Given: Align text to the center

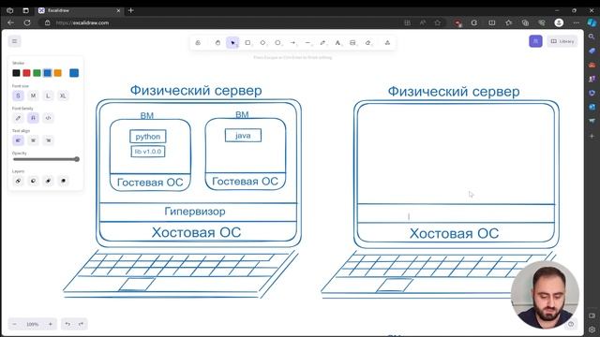Looking at the screenshot, I should 33,140.
